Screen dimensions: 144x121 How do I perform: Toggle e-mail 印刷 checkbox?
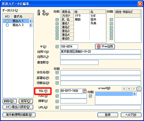pyautogui.click(x=91, y=96)
